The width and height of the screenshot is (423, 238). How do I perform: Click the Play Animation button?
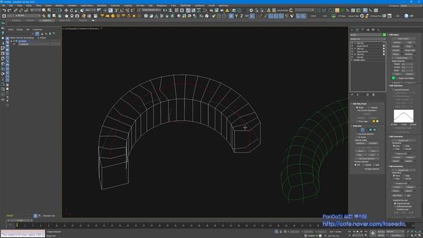[x=358, y=231]
